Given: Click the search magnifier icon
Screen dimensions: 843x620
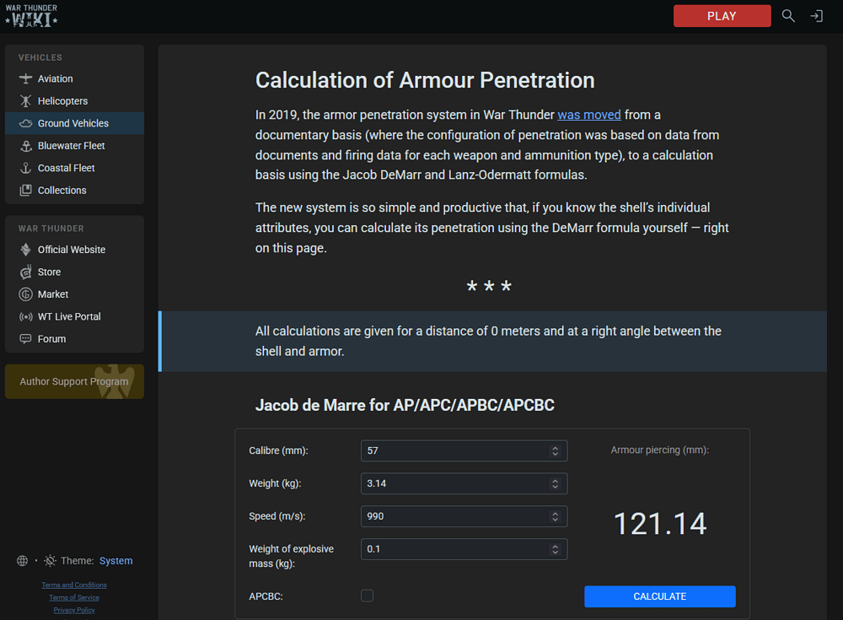Looking at the screenshot, I should click(788, 16).
